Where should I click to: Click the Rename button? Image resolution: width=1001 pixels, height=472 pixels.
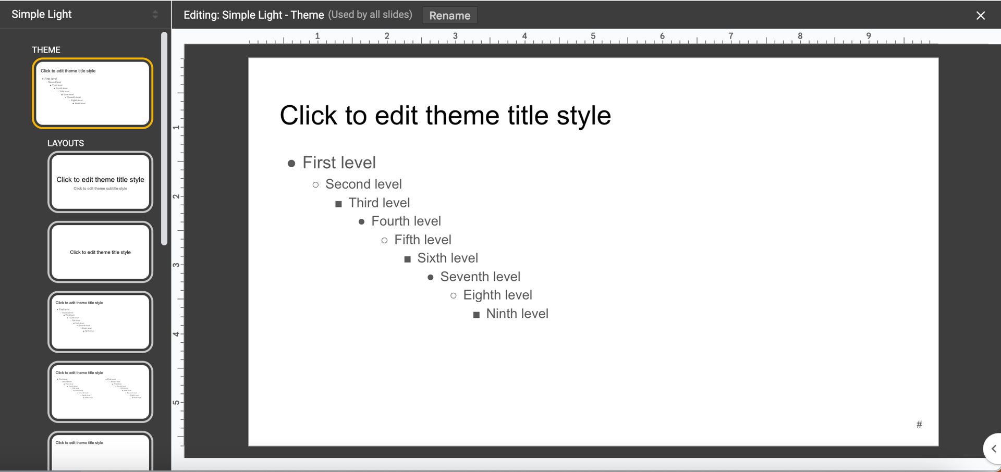(x=449, y=15)
